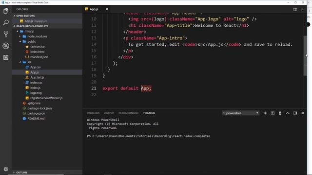Move the panel to the right side
This screenshot has height=175, width=312.
(295, 113)
